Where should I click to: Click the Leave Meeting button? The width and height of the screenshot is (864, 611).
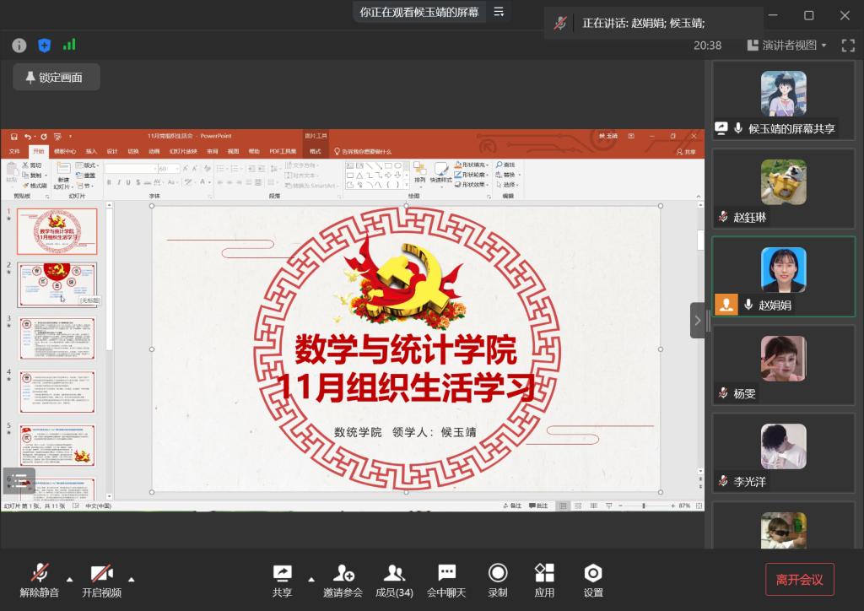tap(799, 580)
